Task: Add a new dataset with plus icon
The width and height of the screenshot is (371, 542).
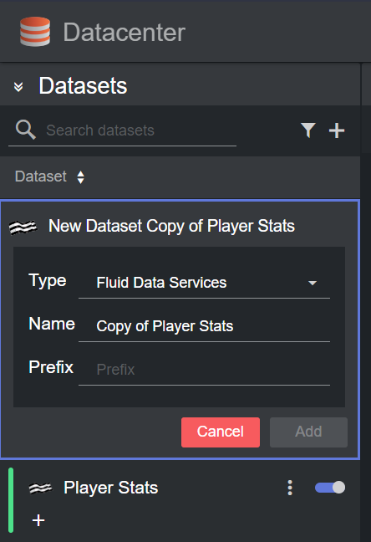Action: pyautogui.click(x=337, y=130)
